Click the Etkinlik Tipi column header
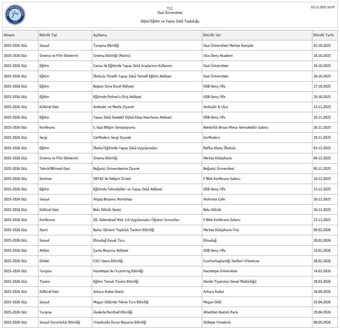Screen dimensions: 340x331 pos(48,35)
